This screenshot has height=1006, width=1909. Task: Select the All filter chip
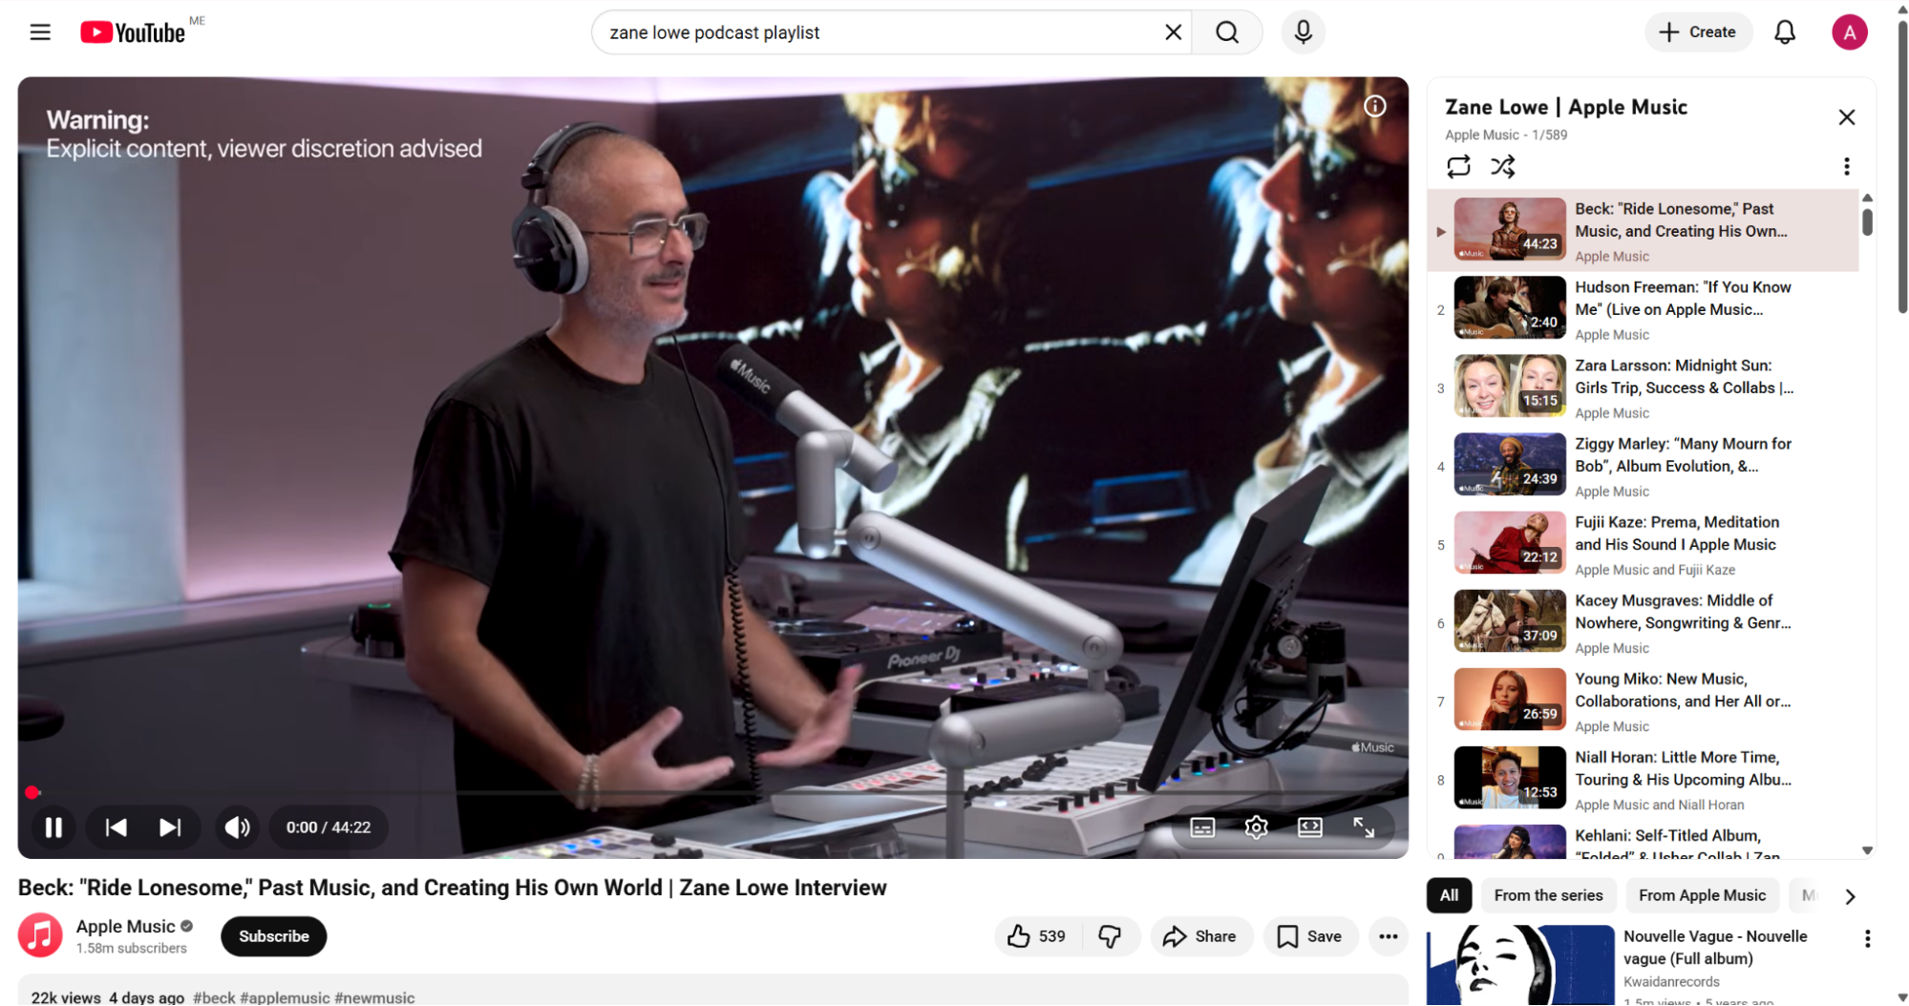[x=1449, y=895]
